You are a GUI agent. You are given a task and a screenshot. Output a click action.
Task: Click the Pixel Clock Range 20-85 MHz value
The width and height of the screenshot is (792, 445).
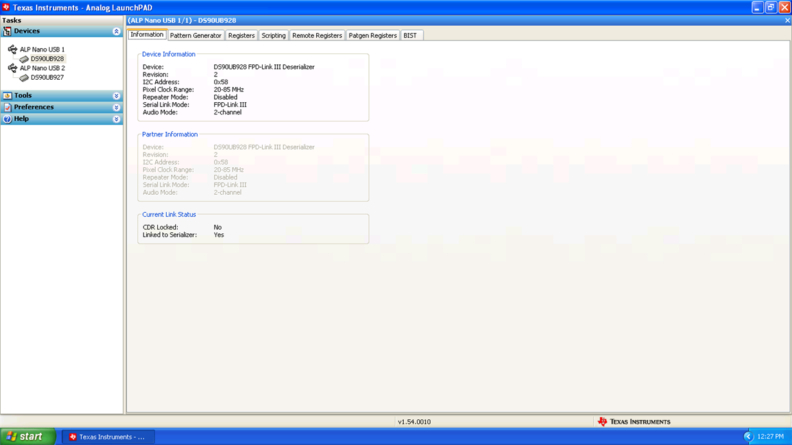(x=229, y=90)
